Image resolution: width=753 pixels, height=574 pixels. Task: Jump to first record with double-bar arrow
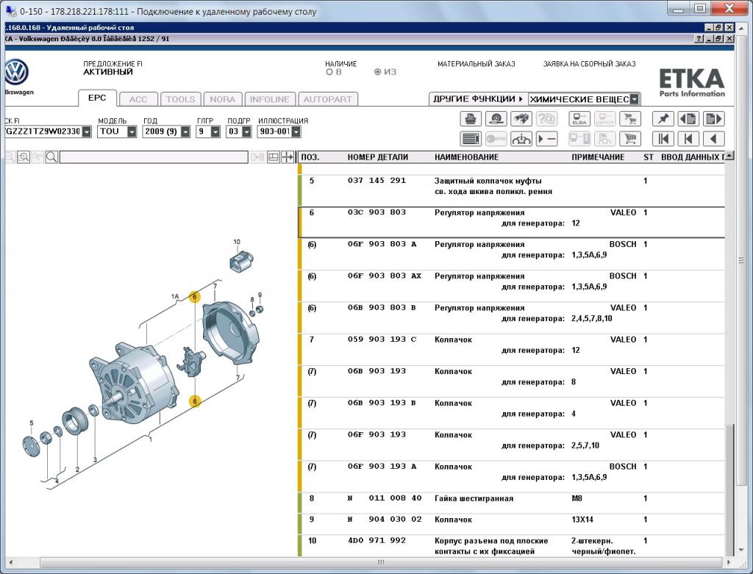click(663, 139)
